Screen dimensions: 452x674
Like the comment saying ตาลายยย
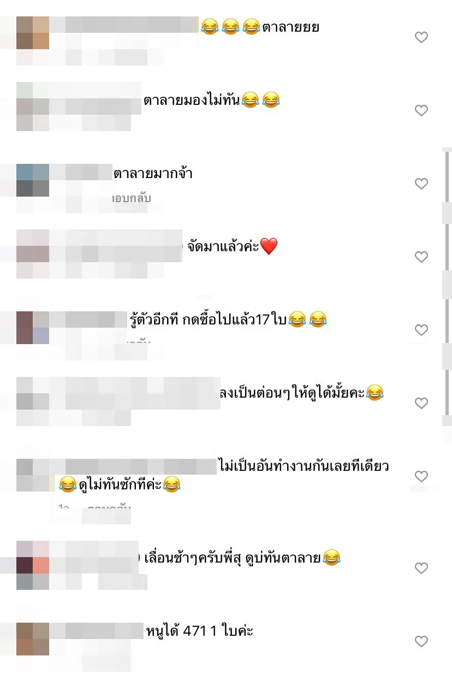pos(421,37)
